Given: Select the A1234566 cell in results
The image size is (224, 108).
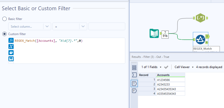Looking at the screenshot, I should point(171,80).
